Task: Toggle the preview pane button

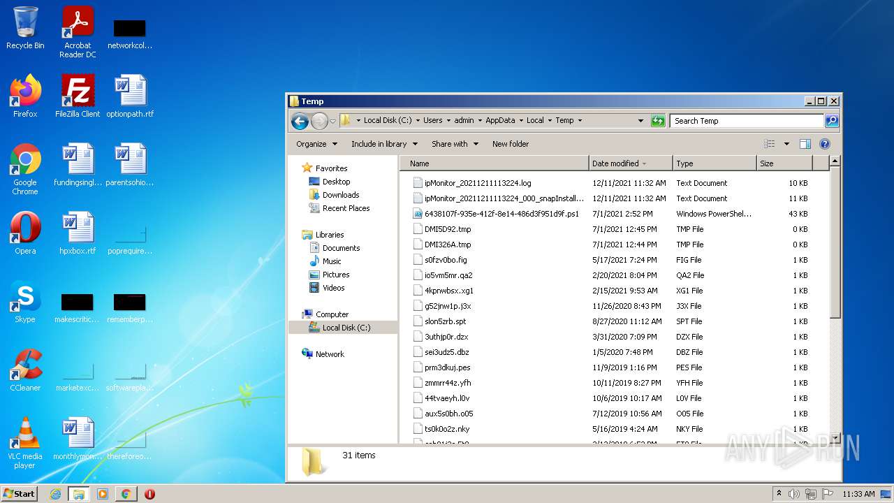Action: click(805, 144)
